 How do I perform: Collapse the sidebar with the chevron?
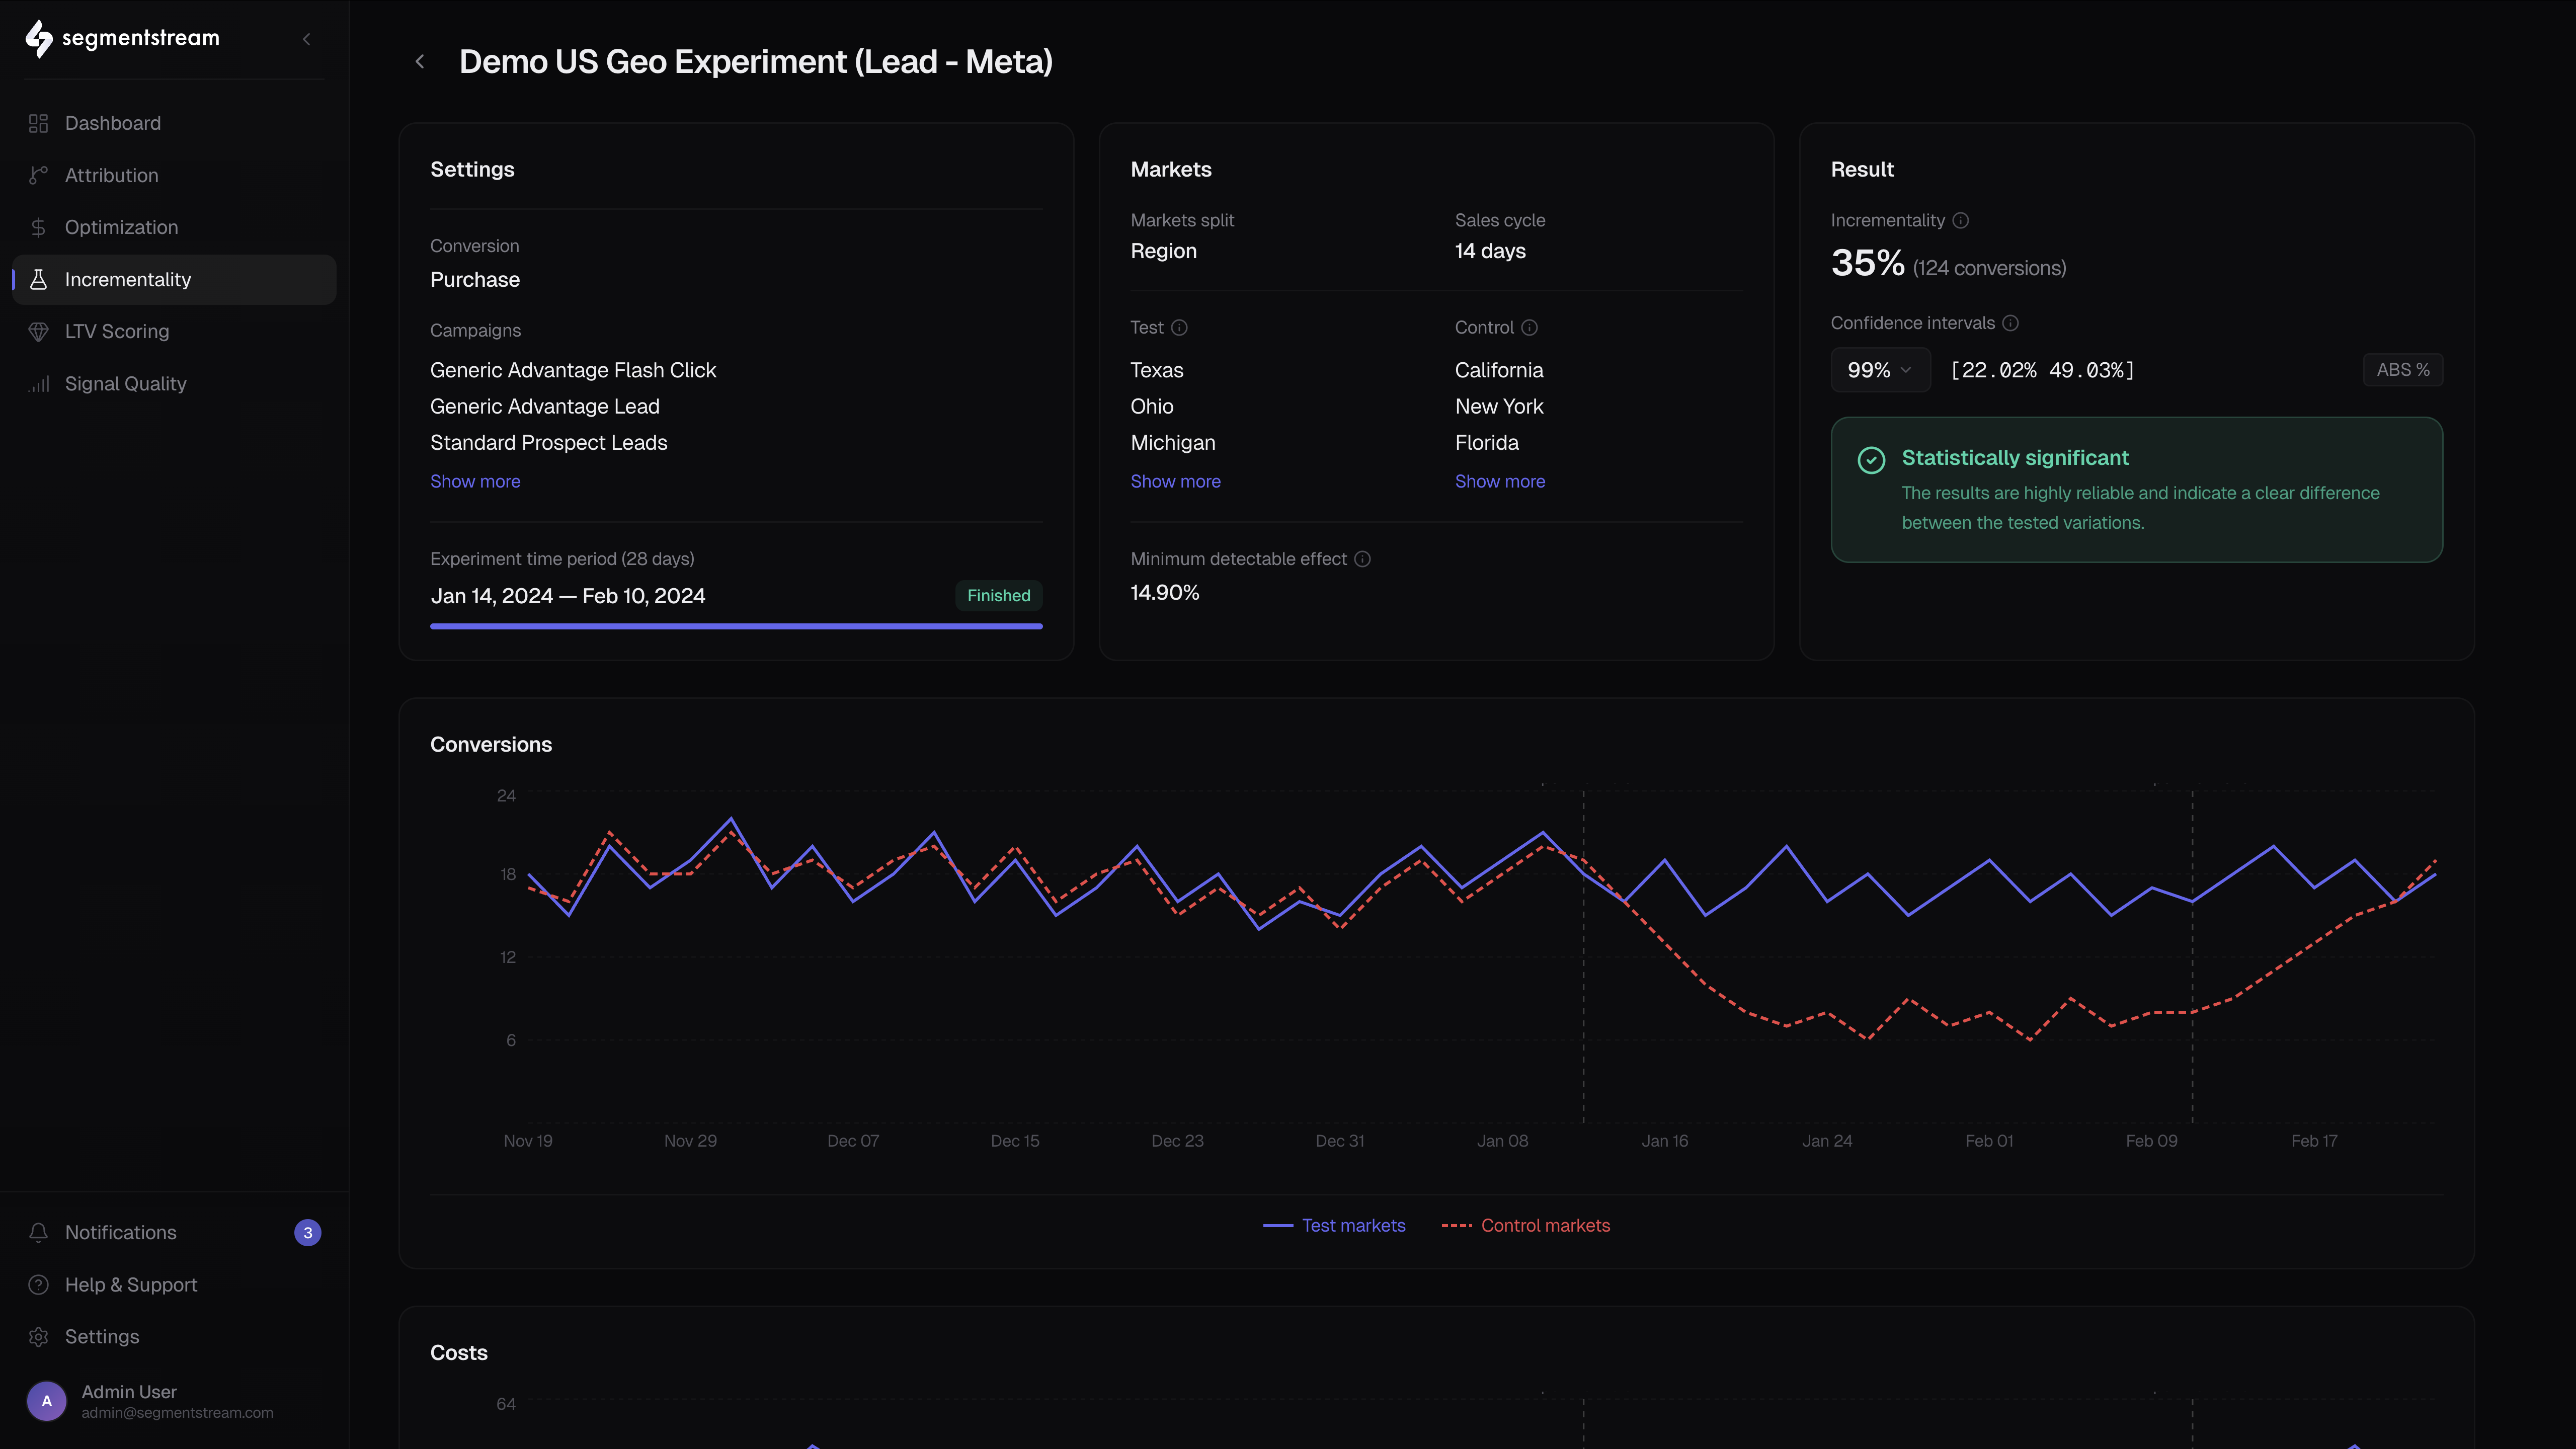click(x=307, y=39)
